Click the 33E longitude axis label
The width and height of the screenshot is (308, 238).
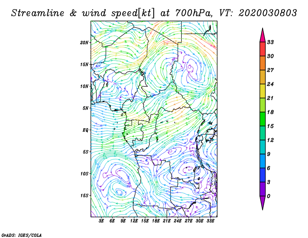point(210,221)
